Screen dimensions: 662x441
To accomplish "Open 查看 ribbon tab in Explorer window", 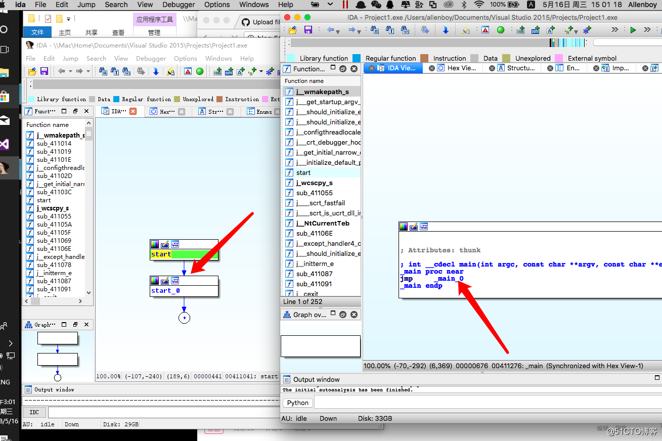I will point(118,32).
